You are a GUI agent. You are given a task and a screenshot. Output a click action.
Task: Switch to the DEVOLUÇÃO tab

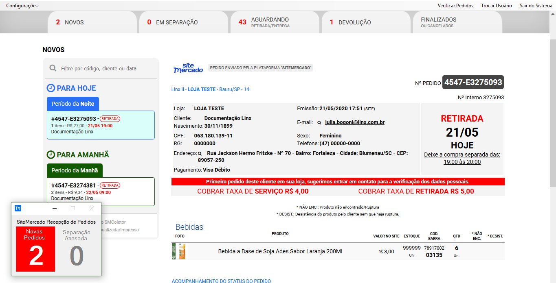pos(365,22)
